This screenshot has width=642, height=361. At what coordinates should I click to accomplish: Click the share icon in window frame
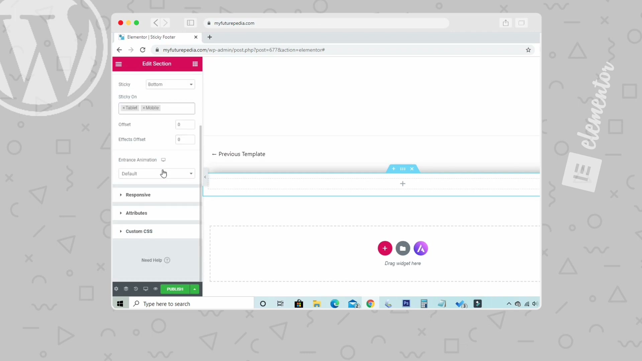506,23
